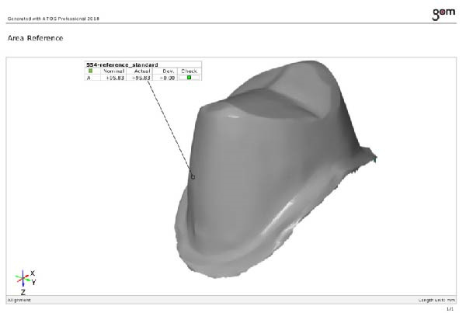Viewport: 466px width, 313px height.
Task: Click the deviation value '+0.00'
Action: click(167, 78)
